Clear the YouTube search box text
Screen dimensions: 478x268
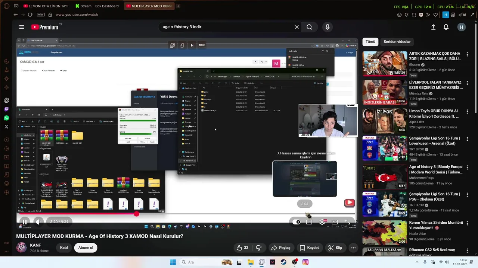(x=297, y=27)
